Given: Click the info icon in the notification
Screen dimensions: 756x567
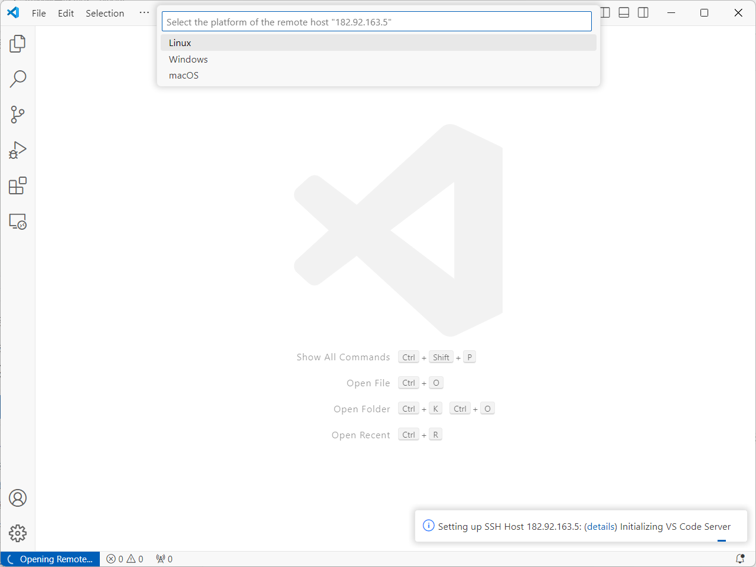Looking at the screenshot, I should (429, 526).
